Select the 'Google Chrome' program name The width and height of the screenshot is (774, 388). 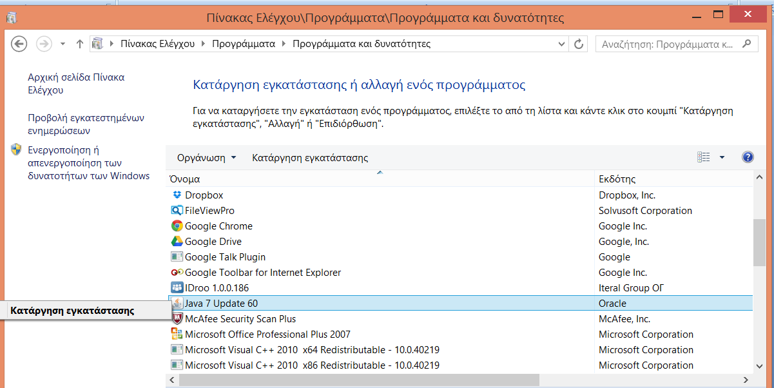click(x=218, y=226)
